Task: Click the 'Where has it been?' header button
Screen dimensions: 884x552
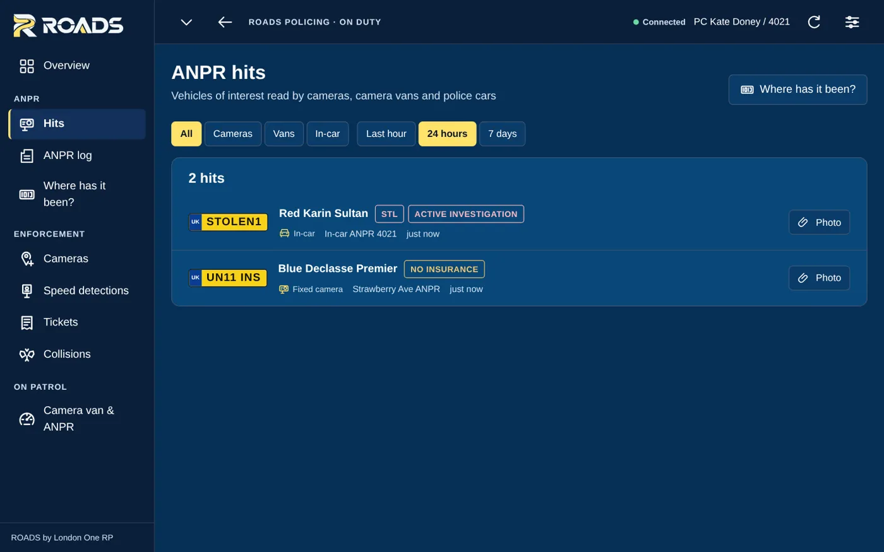Action: (x=797, y=90)
